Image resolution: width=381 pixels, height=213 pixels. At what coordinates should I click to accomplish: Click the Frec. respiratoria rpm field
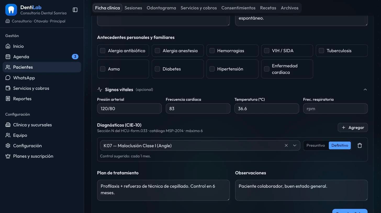335,108
